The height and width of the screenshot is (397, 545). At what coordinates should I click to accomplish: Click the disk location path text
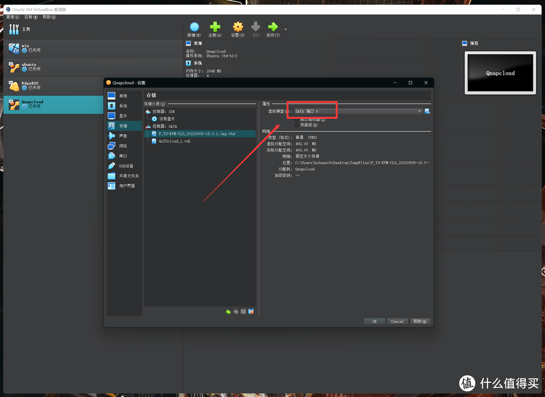point(362,163)
